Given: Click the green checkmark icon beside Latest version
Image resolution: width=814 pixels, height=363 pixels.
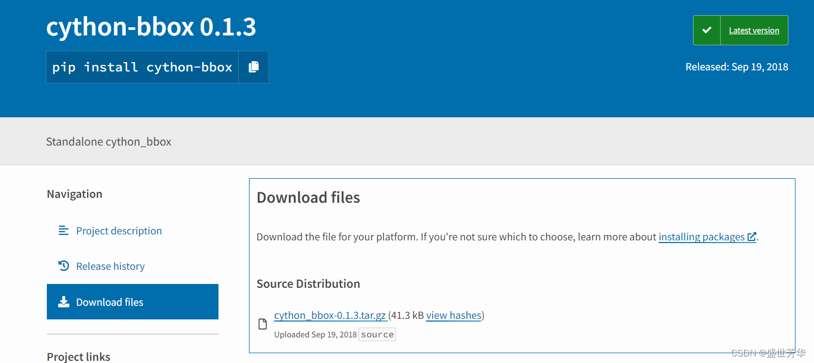Looking at the screenshot, I should pyautogui.click(x=707, y=31).
